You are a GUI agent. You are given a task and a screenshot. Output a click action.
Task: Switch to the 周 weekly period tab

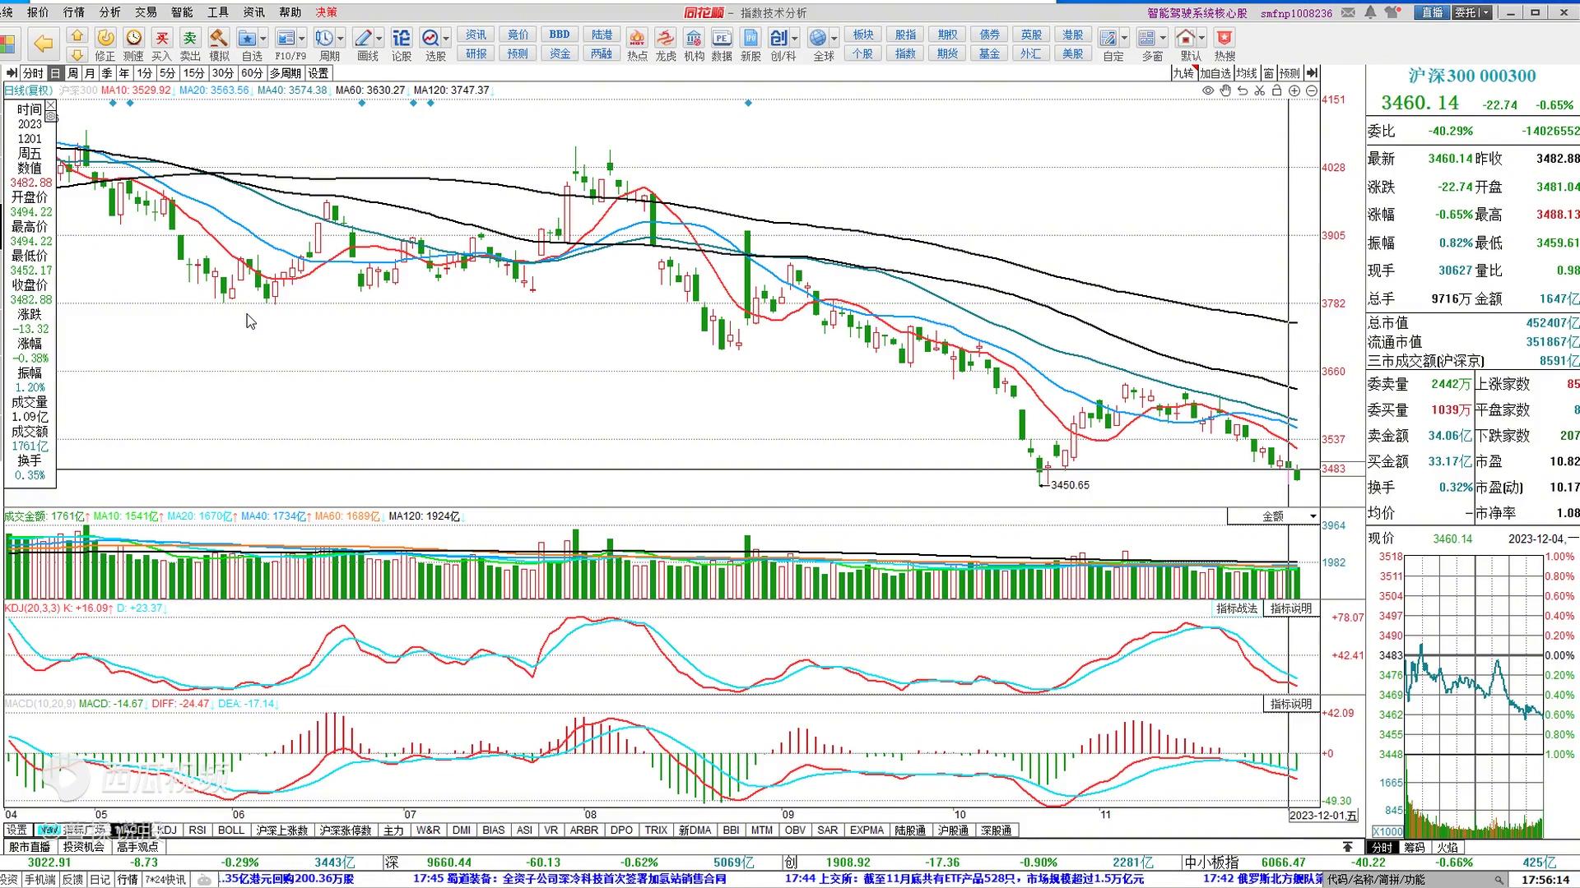pos(72,73)
